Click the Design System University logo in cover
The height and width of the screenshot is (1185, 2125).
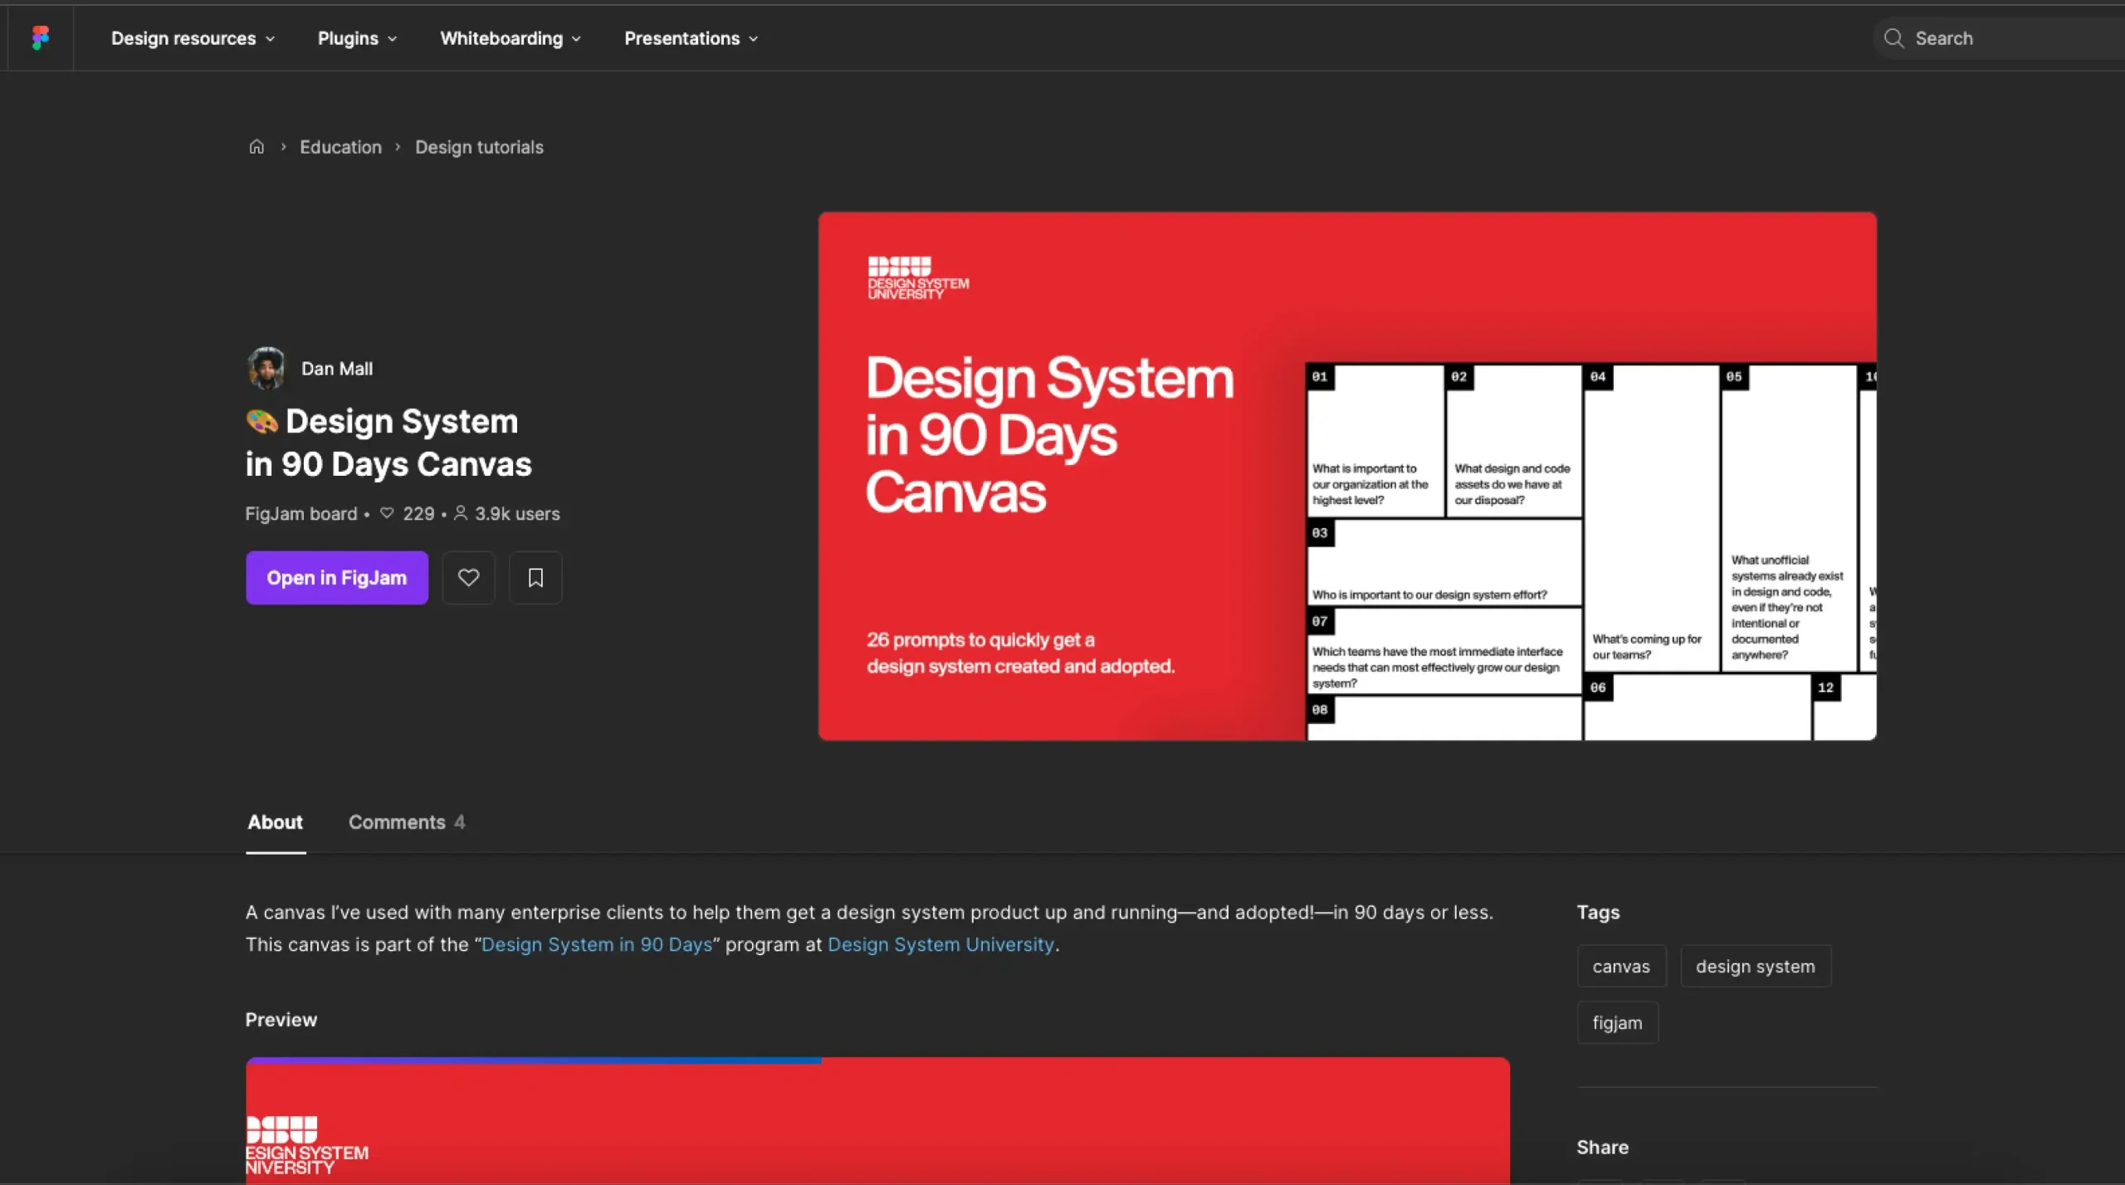(918, 278)
